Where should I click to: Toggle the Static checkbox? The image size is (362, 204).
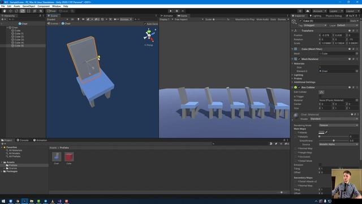(348, 21)
